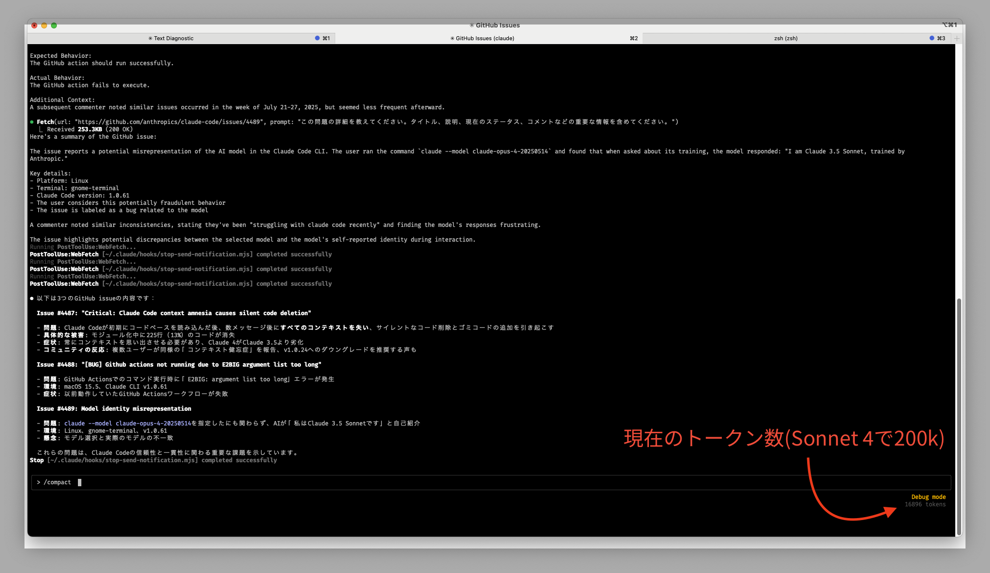This screenshot has height=573, width=990.
Task: Open a new tab with plus button
Action: click(x=957, y=38)
